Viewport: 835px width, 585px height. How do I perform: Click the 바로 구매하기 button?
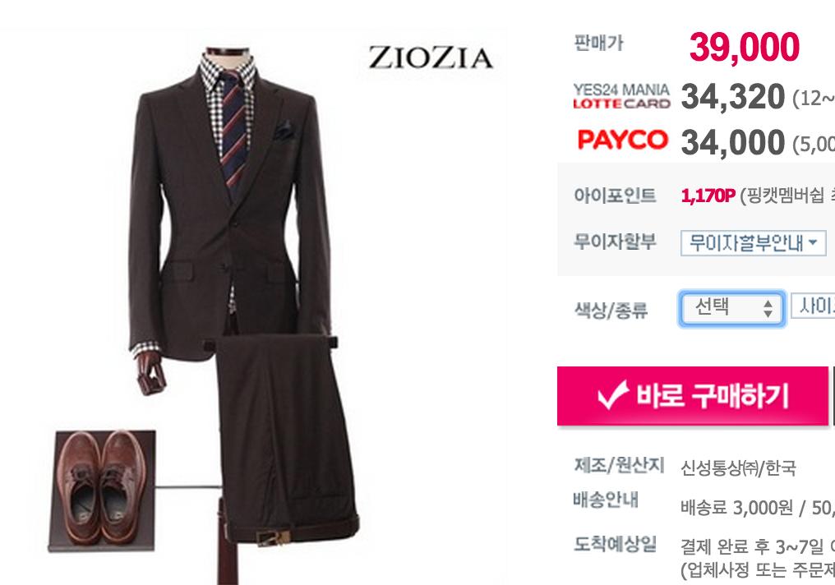693,396
